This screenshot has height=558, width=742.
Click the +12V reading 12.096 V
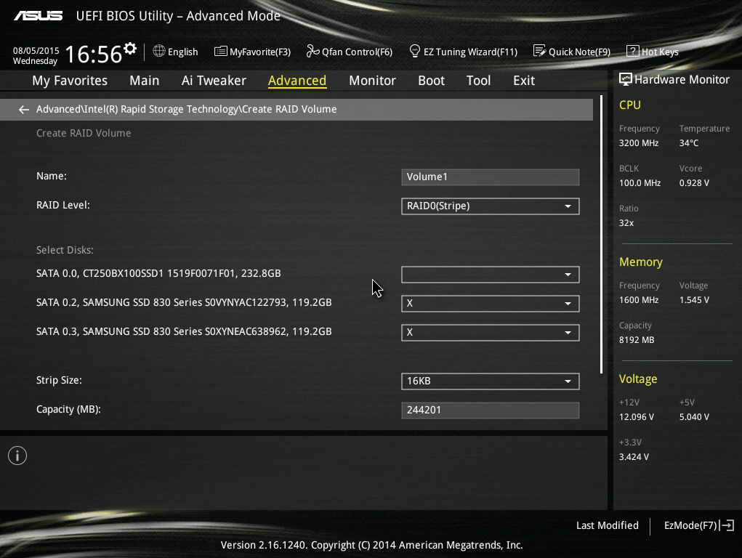pos(637,417)
